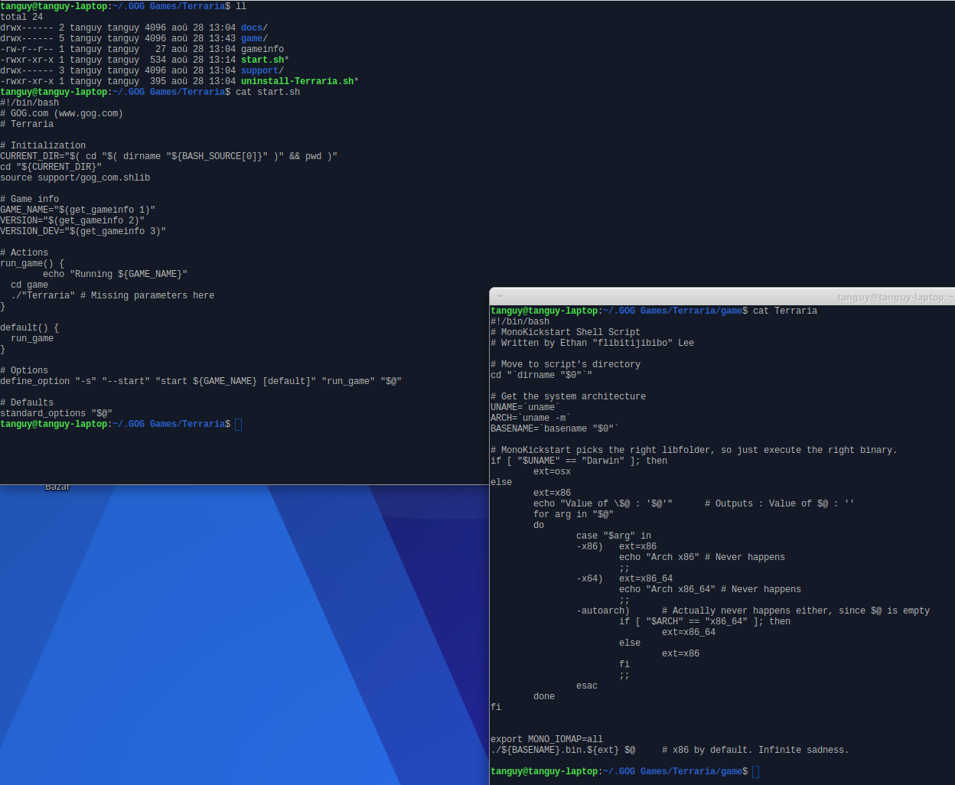
Task: Click 'BASENAME=`basename "$0"`' line
Action: pyautogui.click(x=555, y=428)
